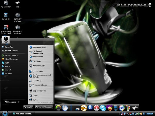155x116 pixels.
Task: Launch µTorrent from Start menu
Action: coord(6,70)
